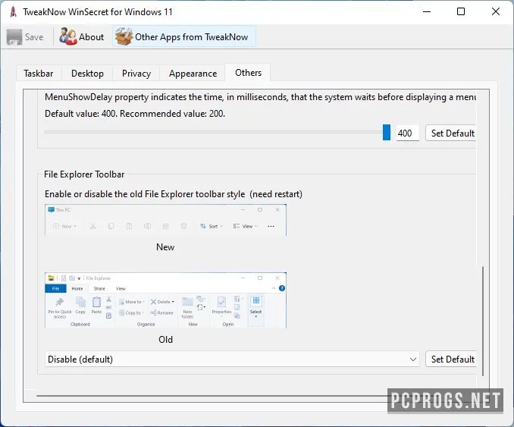The width and height of the screenshot is (514, 427).
Task: Set MenuShowDelay to default
Action: point(451,133)
